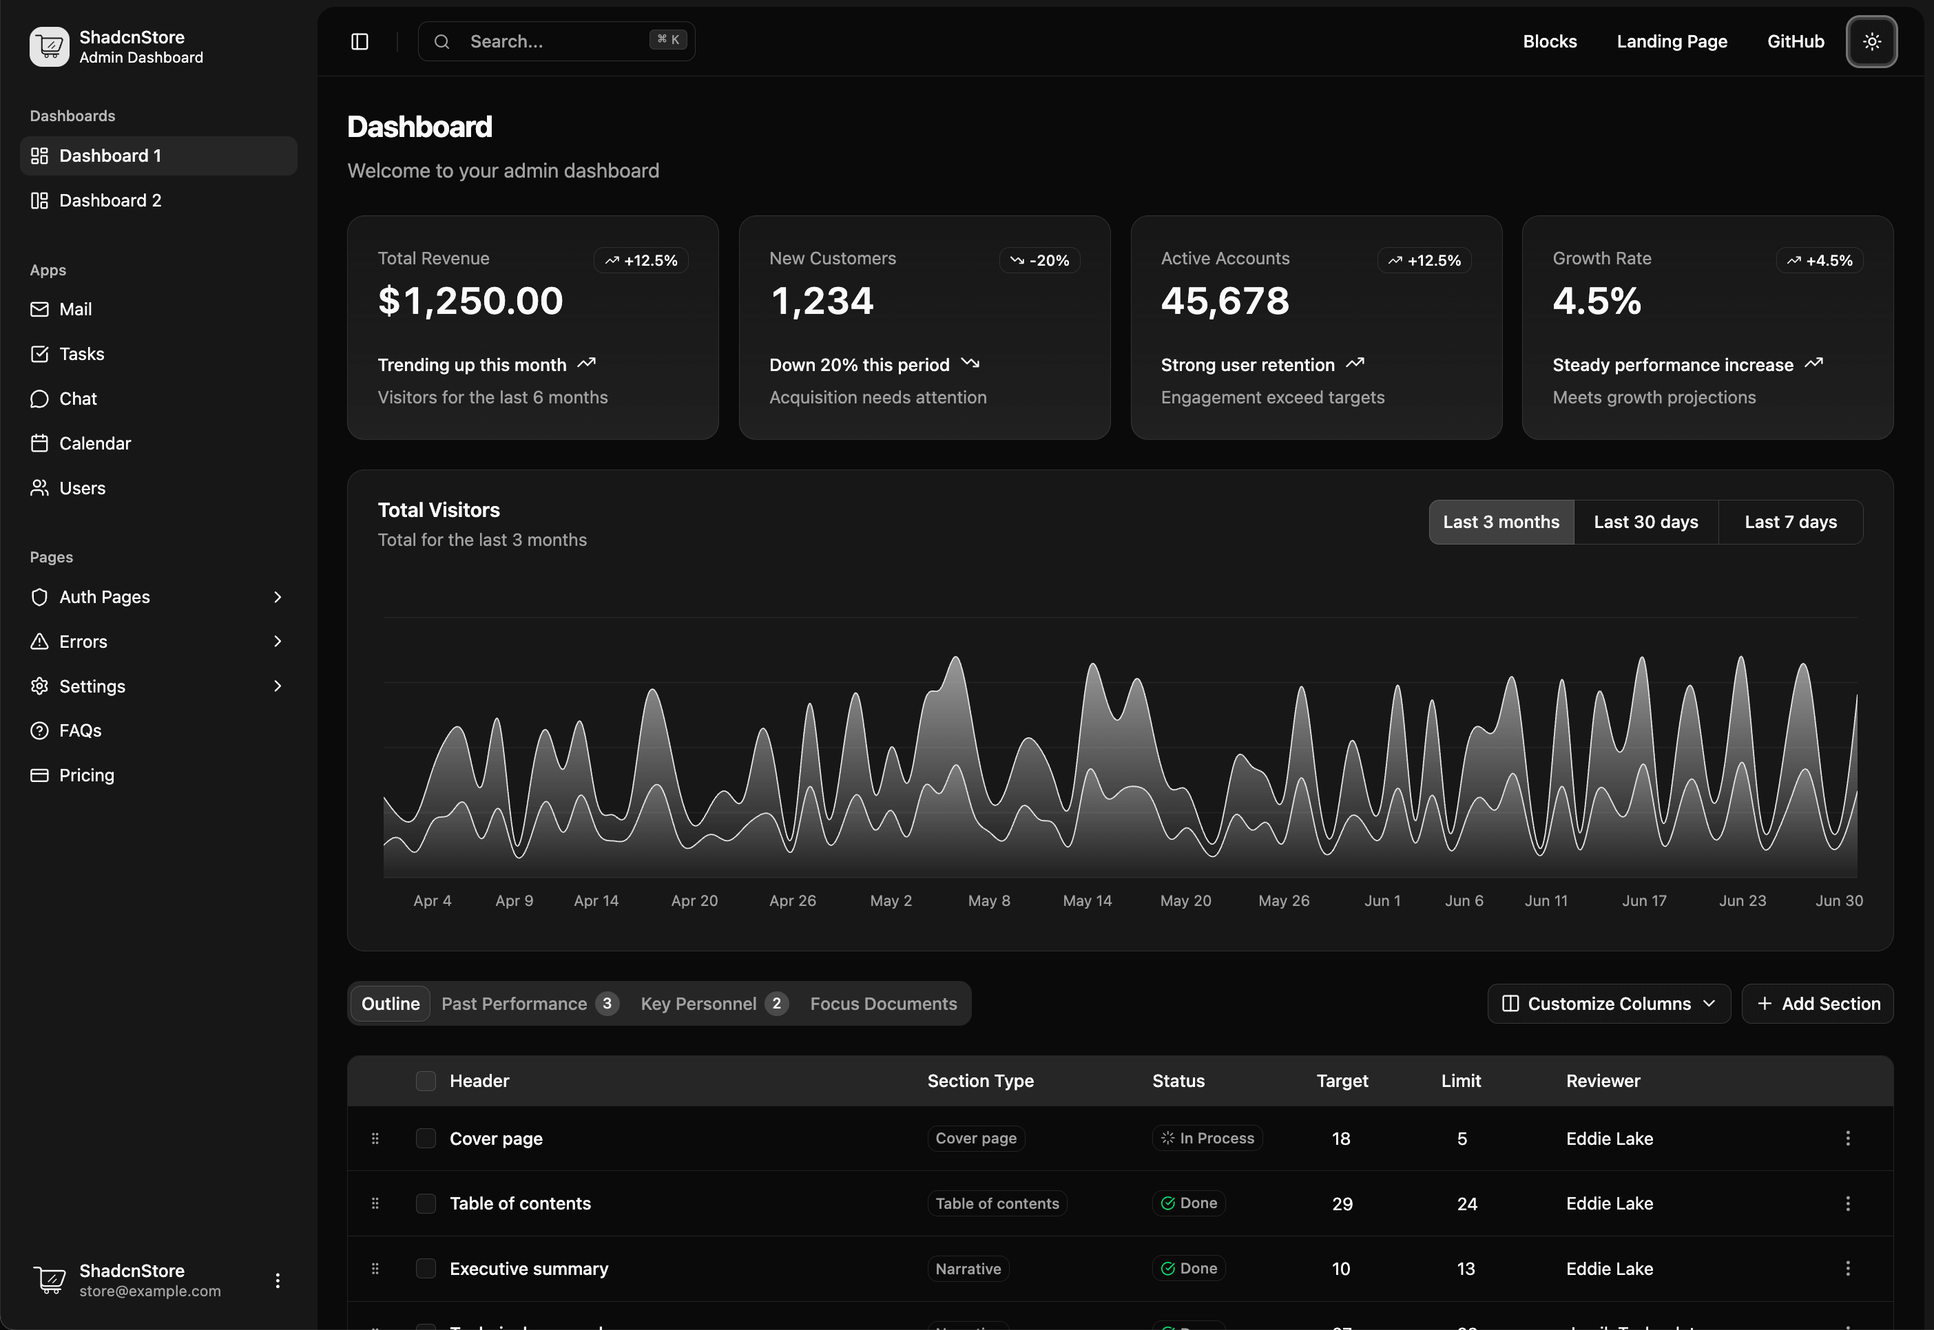This screenshot has height=1330, width=1934.
Task: Select the Users icon
Action: 40,487
